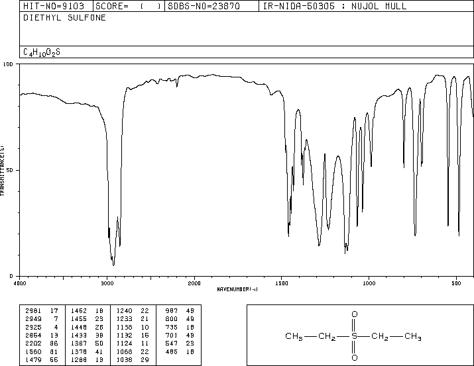Click the 4000 wavenumber axis label
The height and width of the screenshot is (366, 474).
click(x=20, y=283)
